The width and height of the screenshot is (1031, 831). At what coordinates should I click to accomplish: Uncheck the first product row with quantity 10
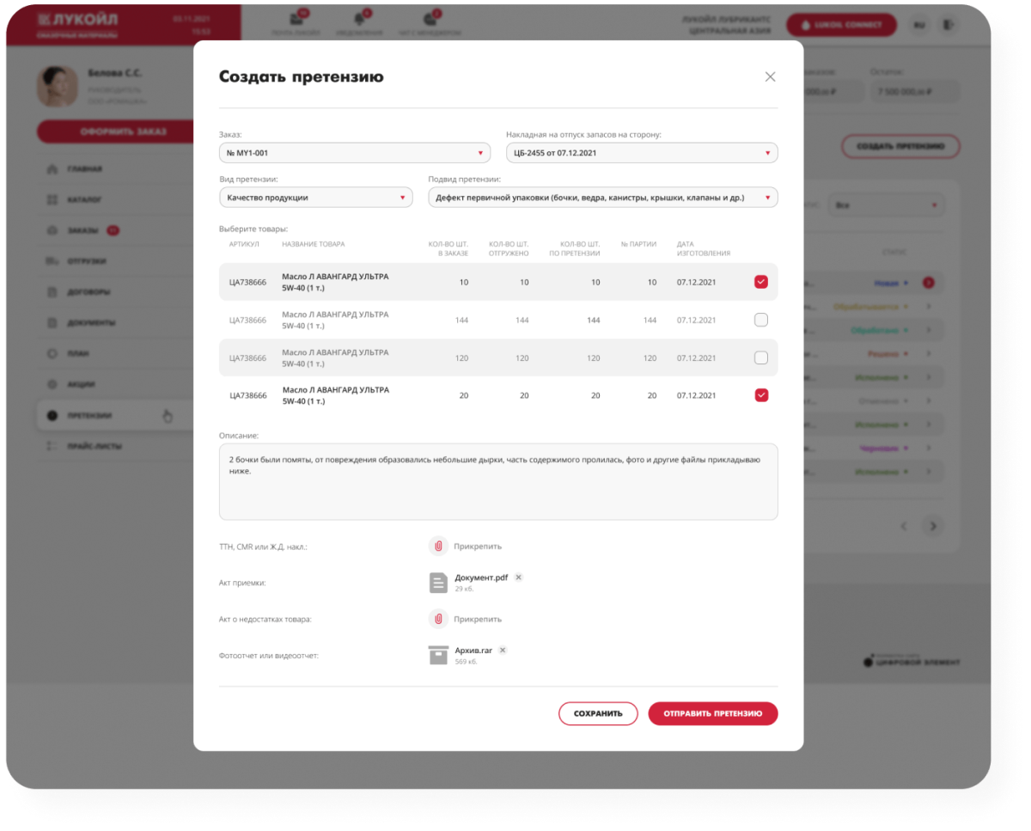[760, 282]
